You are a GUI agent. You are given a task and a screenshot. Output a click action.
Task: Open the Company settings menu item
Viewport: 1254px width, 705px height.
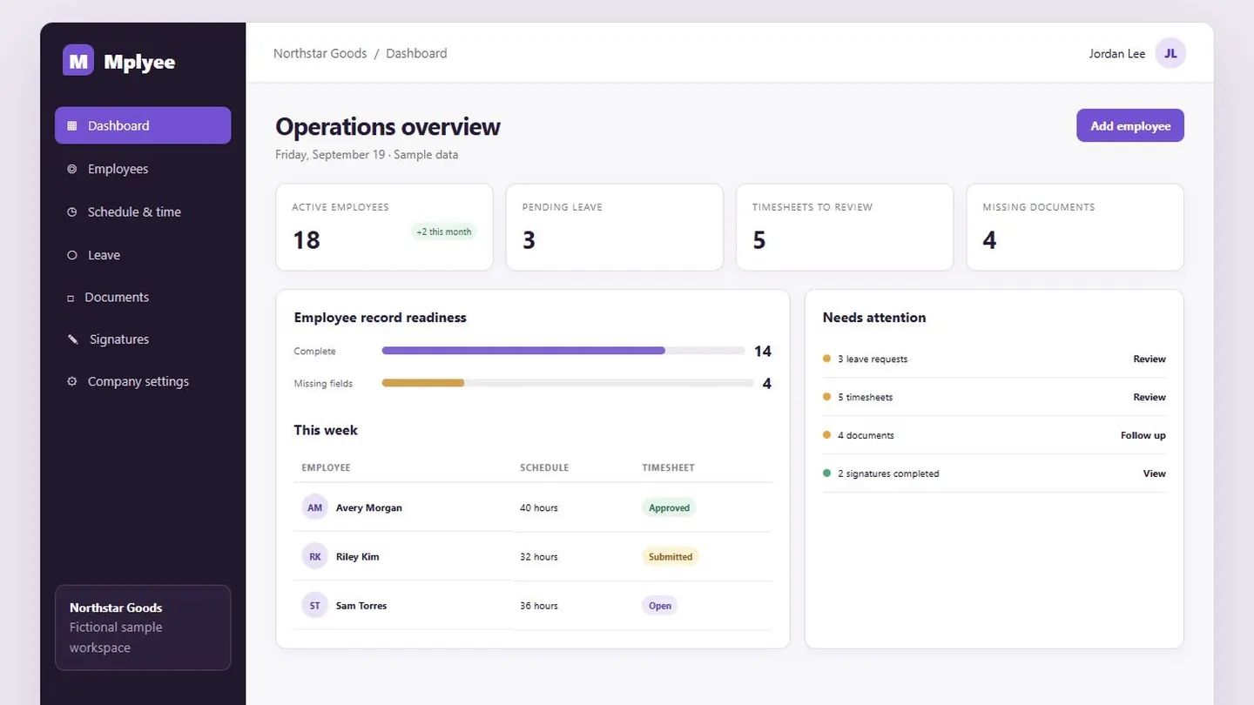(143, 381)
